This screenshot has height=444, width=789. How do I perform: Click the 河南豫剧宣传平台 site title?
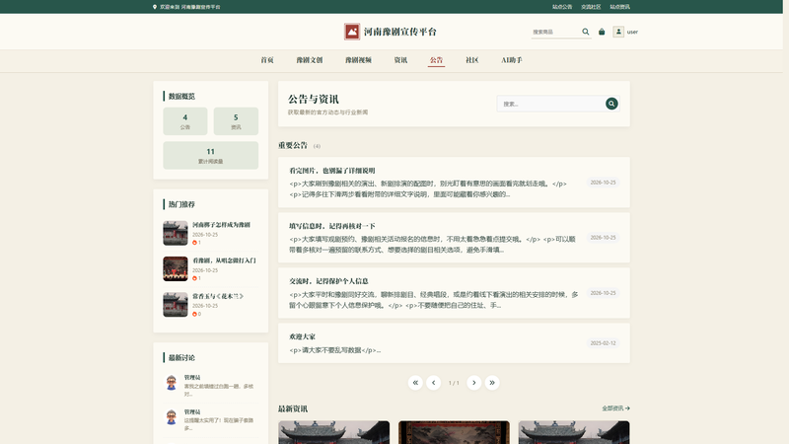pyautogui.click(x=400, y=32)
